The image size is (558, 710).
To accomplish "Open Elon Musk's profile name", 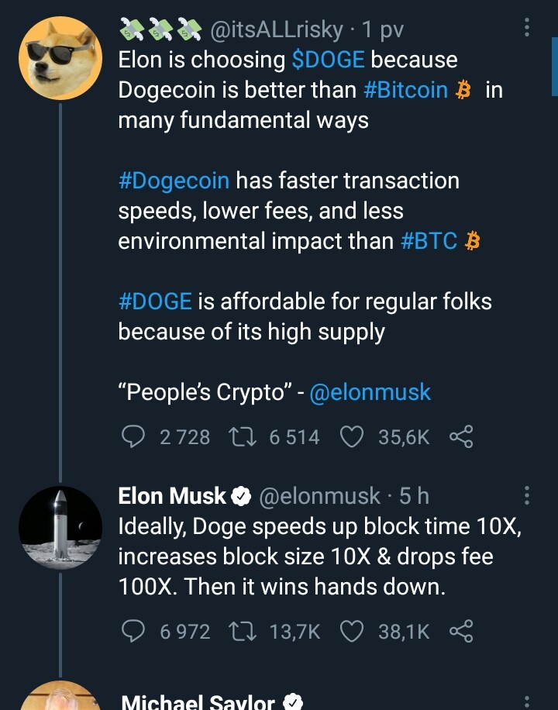I will coord(172,495).
